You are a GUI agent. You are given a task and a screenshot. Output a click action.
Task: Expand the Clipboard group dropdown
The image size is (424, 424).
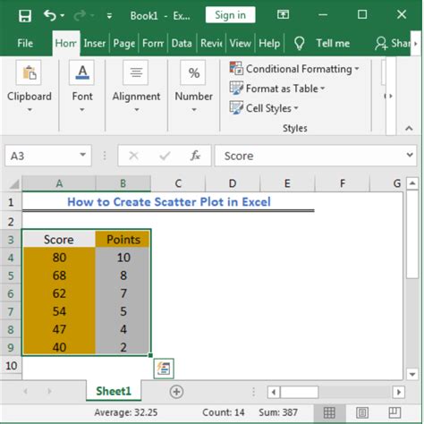click(x=30, y=110)
